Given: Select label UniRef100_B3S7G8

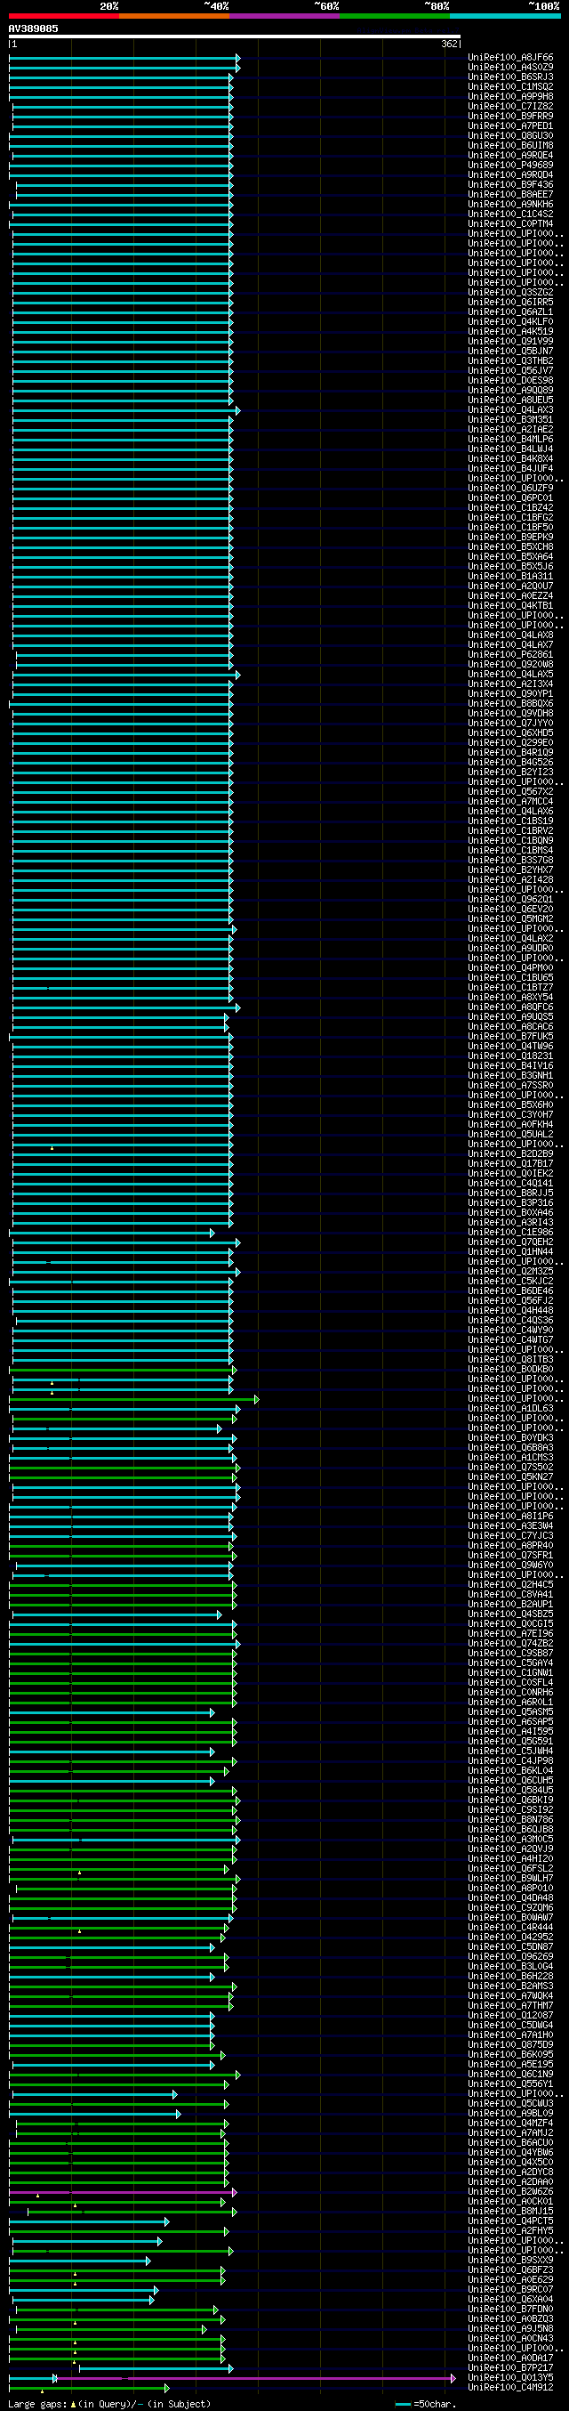Looking at the screenshot, I should click(x=510, y=860).
